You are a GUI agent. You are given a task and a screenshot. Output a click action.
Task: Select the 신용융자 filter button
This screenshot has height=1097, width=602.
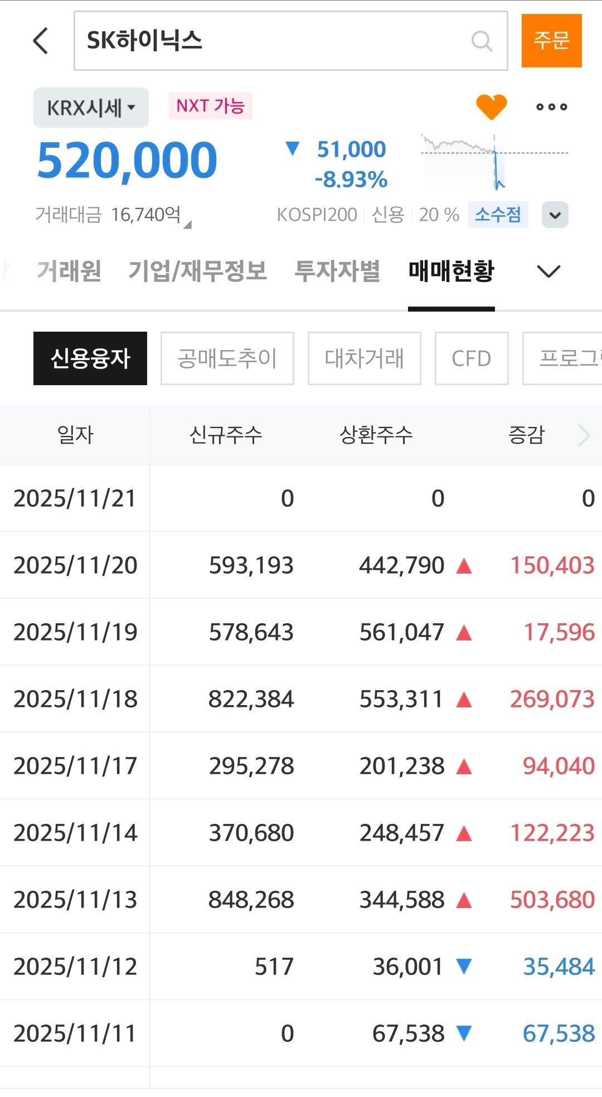(x=90, y=358)
